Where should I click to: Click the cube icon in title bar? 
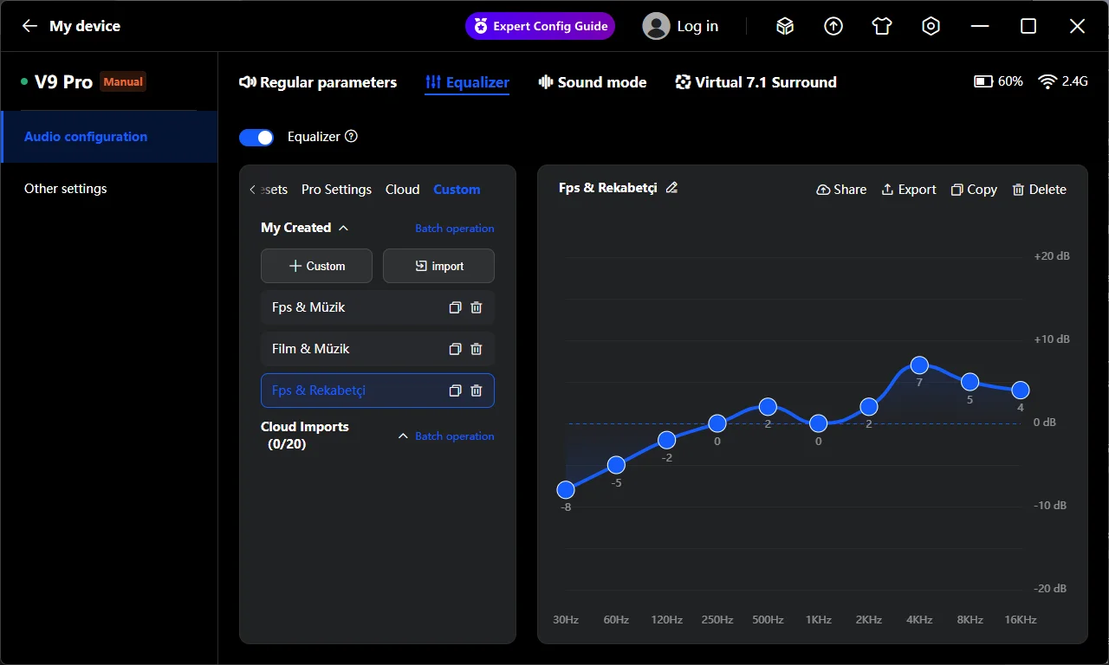click(x=785, y=26)
